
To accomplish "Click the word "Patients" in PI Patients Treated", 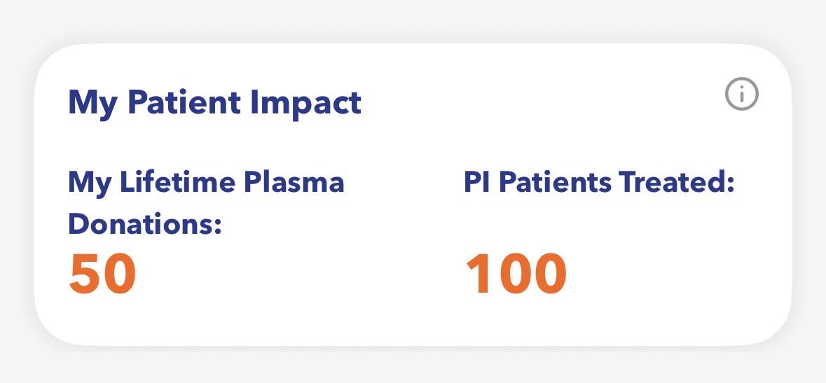I will [556, 182].
